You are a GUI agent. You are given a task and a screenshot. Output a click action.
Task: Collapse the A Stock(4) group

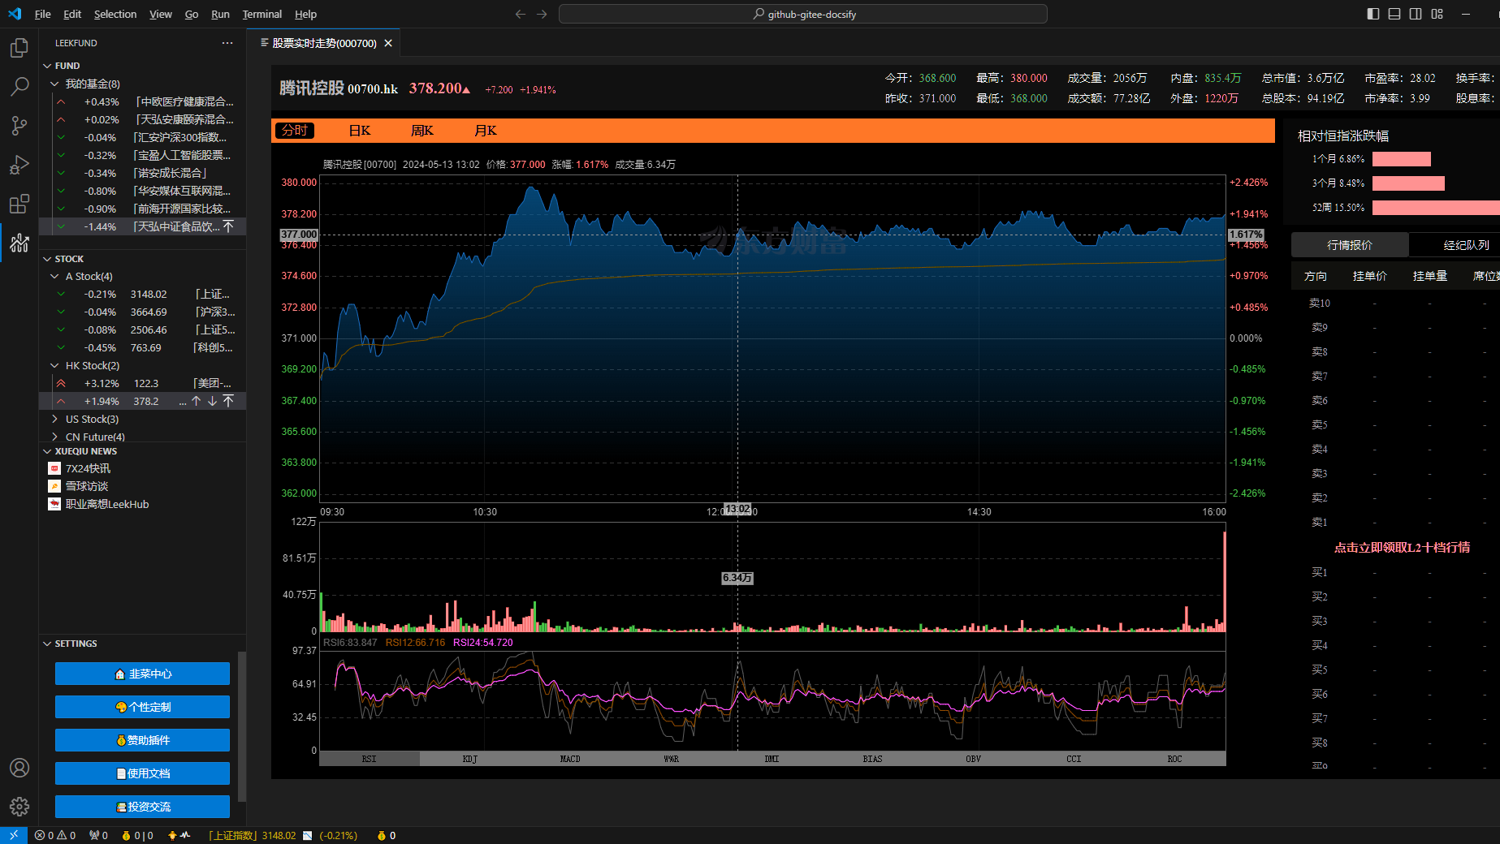click(54, 277)
